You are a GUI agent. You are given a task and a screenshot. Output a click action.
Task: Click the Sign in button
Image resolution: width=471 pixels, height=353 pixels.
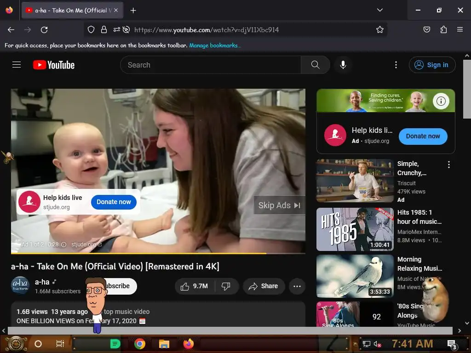(432, 65)
